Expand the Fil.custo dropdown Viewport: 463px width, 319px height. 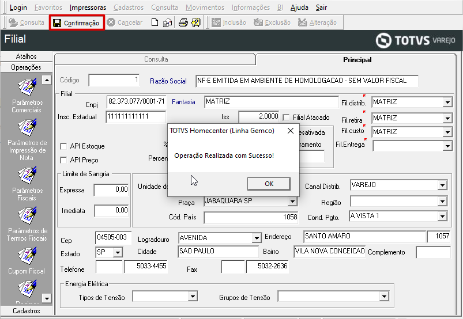447,132
